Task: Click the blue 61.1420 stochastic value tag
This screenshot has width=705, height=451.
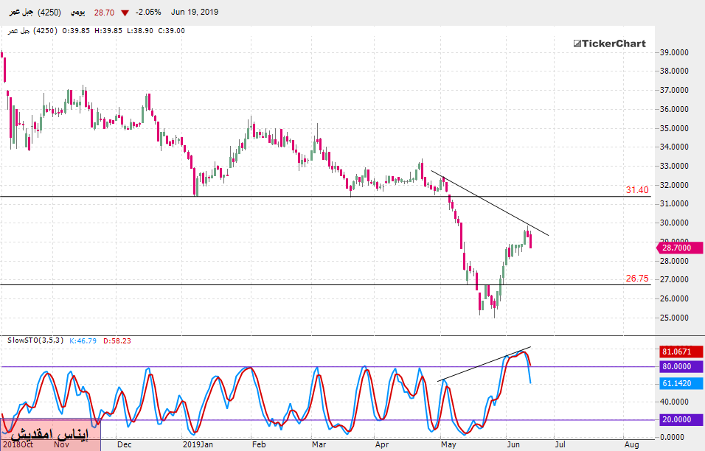Action: point(678,384)
